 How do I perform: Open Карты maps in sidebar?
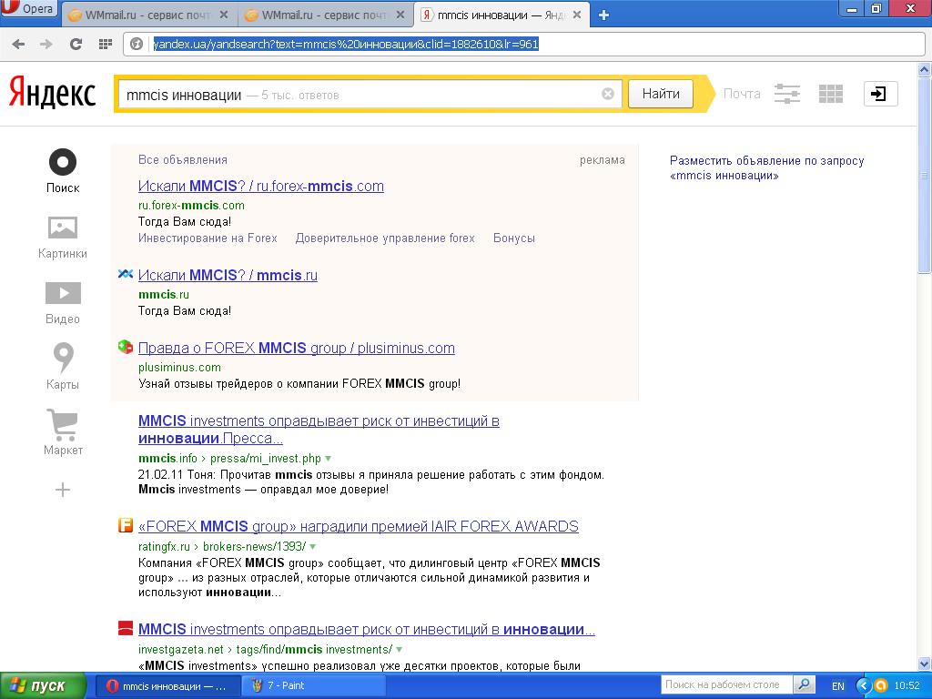click(63, 367)
